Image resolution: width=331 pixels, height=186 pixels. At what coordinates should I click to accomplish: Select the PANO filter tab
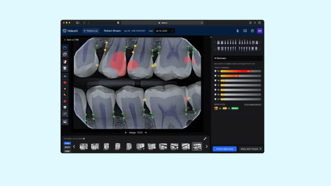pos(67,151)
